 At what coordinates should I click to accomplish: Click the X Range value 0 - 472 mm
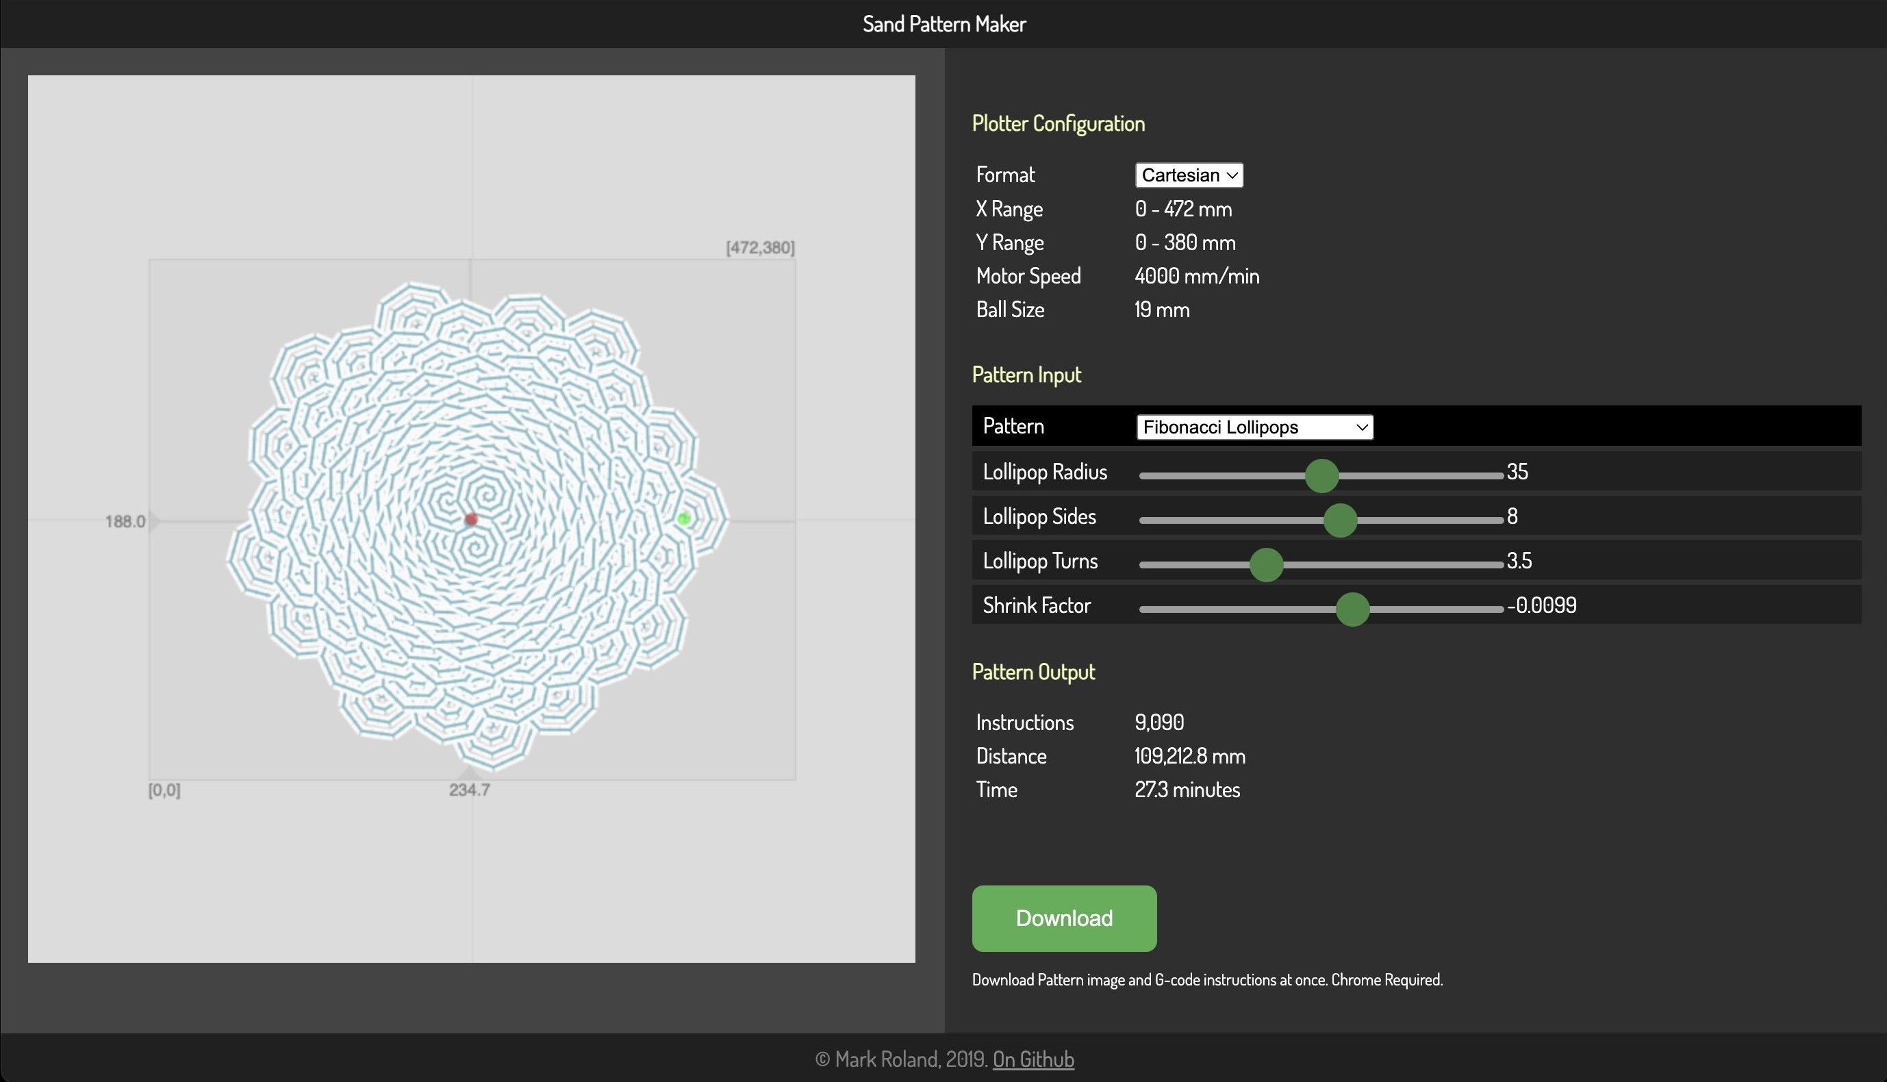point(1182,209)
